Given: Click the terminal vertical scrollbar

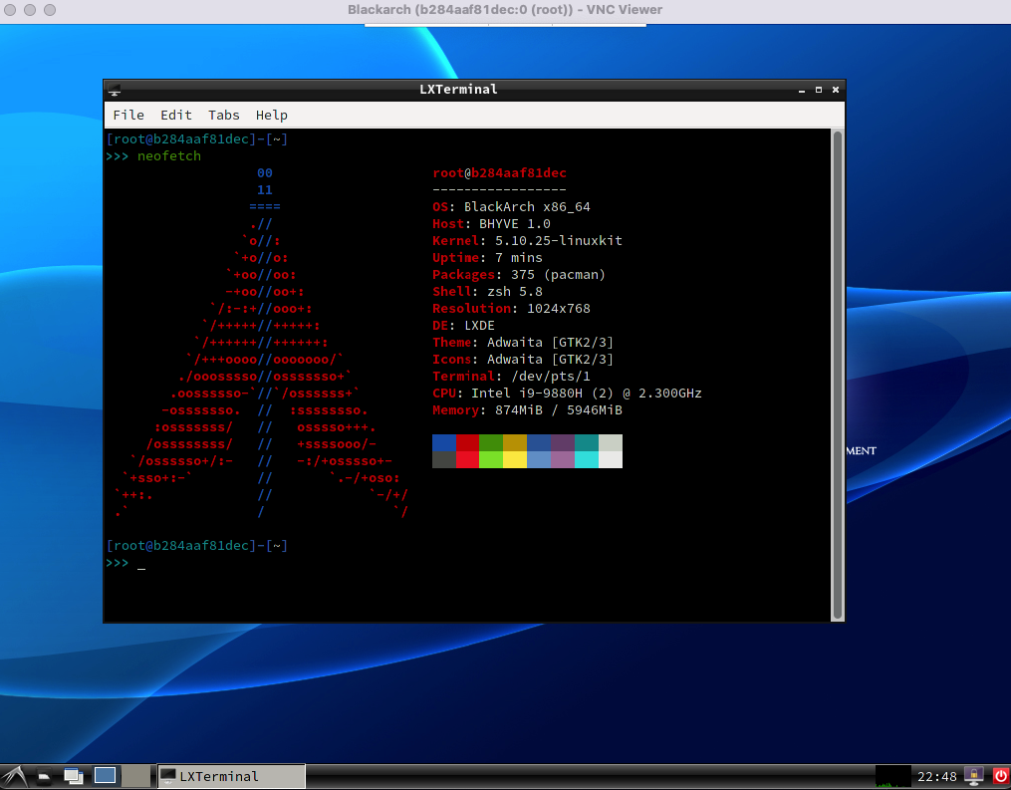Looking at the screenshot, I should (x=838, y=375).
